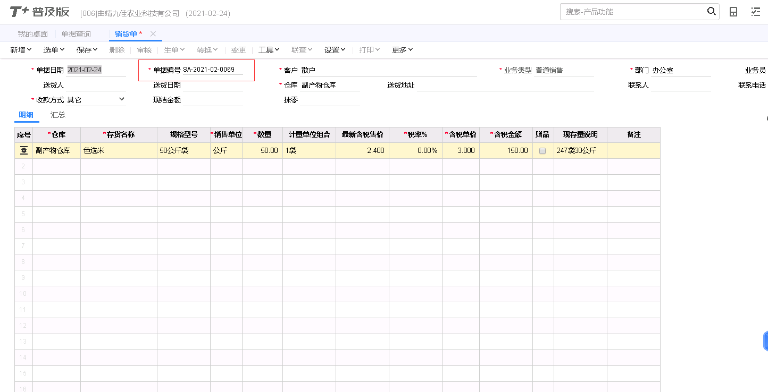Click the 抹零 input field
This screenshot has width=768, height=392.
pyautogui.click(x=330, y=100)
